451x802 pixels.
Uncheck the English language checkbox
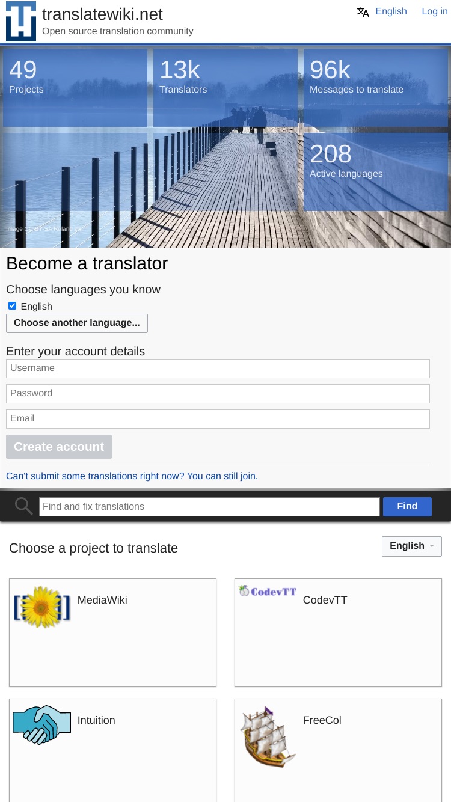click(12, 306)
